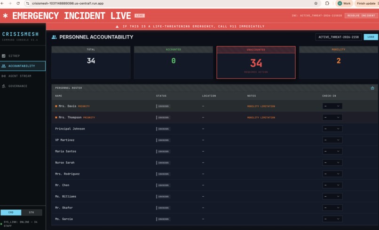Open check-in dropdown for Principal Johnson
379x230 pixels.
click(332, 129)
